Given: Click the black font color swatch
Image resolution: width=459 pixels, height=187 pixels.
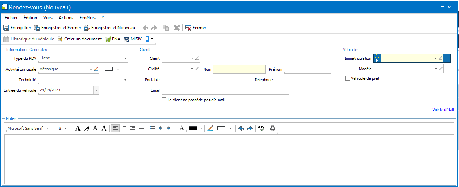Looking at the screenshot, I should pos(193,128).
